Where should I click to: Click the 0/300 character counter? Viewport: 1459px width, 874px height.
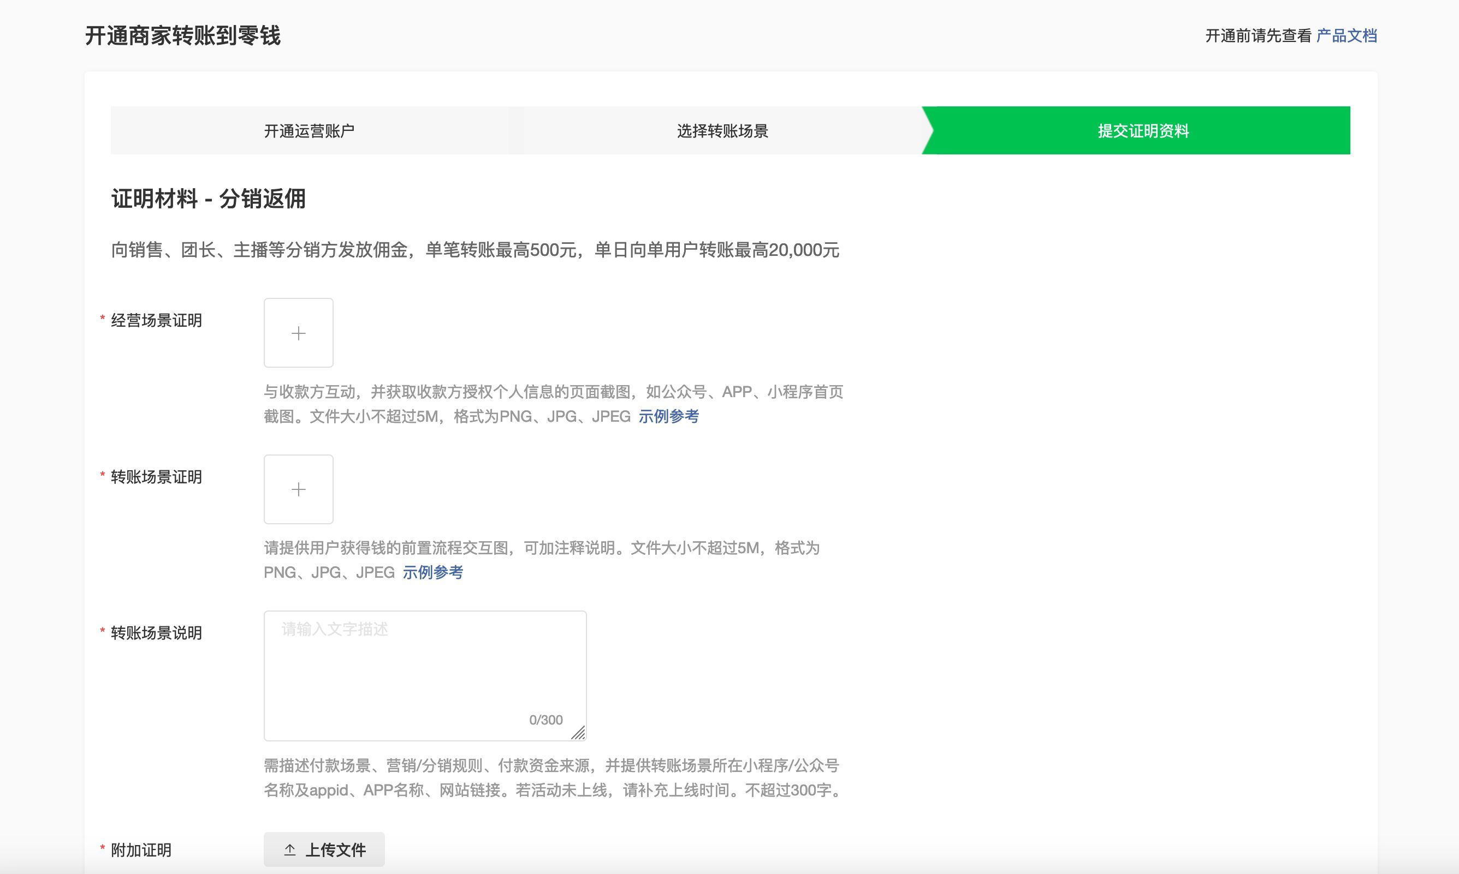click(545, 720)
